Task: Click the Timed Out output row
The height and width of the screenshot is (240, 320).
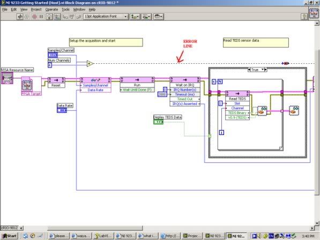Action: 185,99
